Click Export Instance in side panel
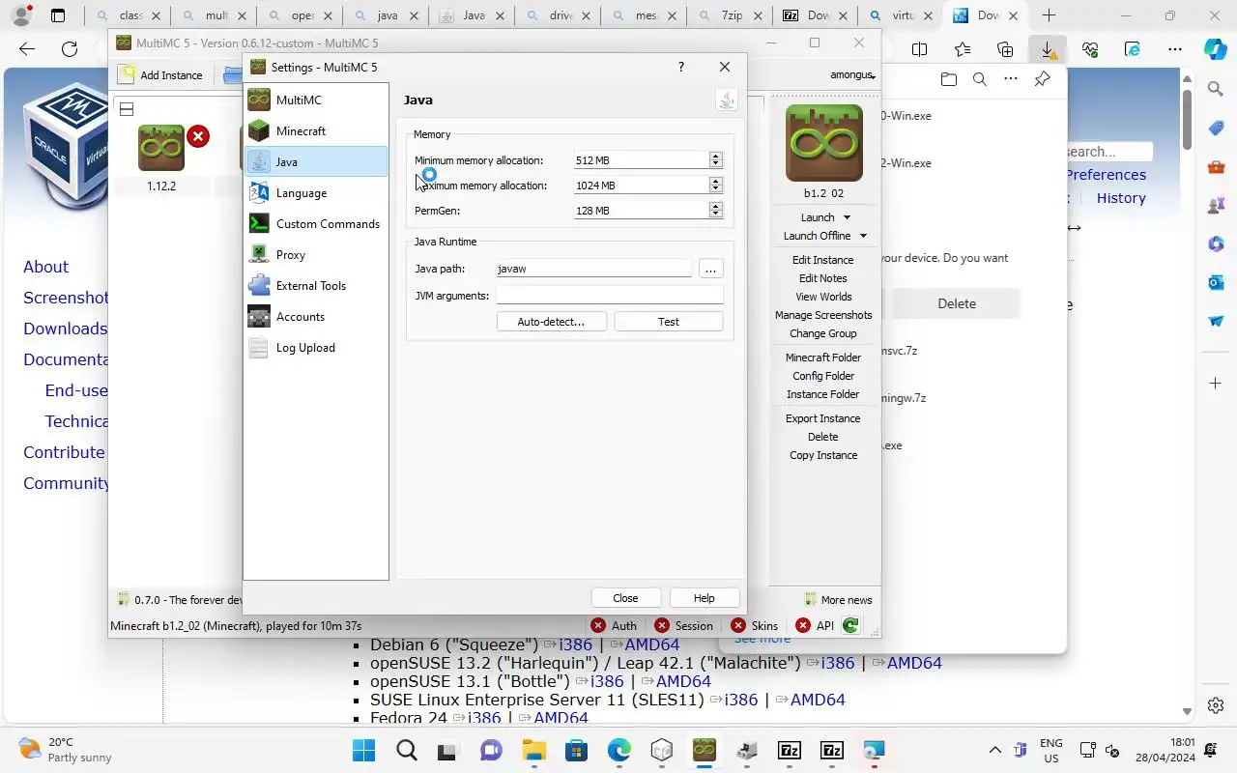Screen dimensions: 1237x773 coord(823,418)
